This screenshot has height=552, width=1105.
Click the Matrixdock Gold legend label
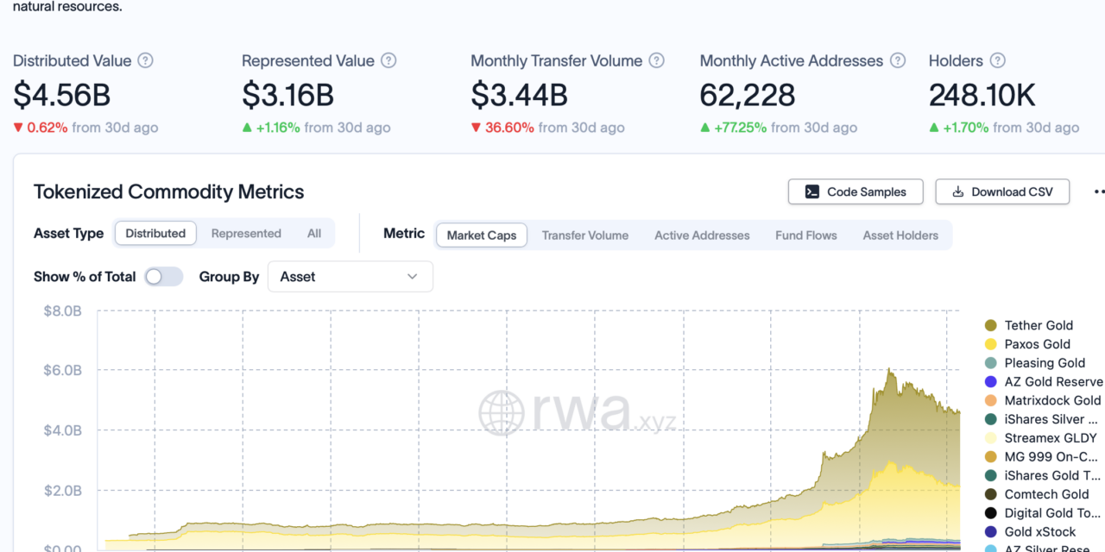pyautogui.click(x=1052, y=400)
